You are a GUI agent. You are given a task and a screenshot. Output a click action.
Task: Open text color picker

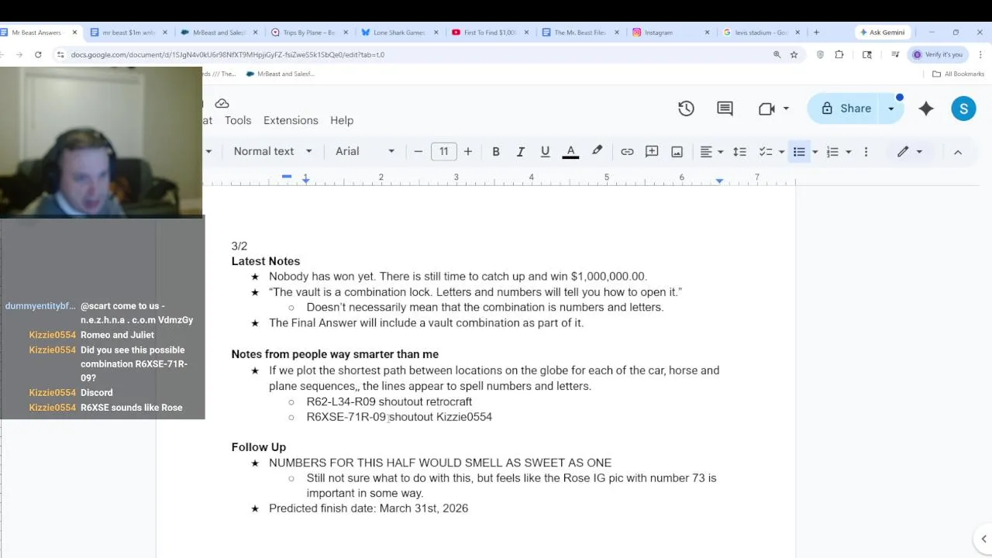click(570, 151)
